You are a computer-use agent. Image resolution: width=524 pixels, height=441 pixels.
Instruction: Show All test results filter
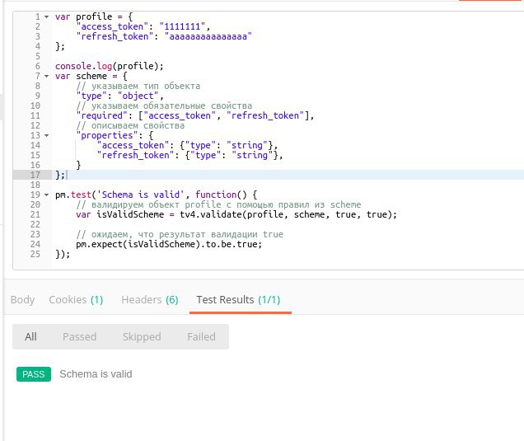tap(30, 336)
